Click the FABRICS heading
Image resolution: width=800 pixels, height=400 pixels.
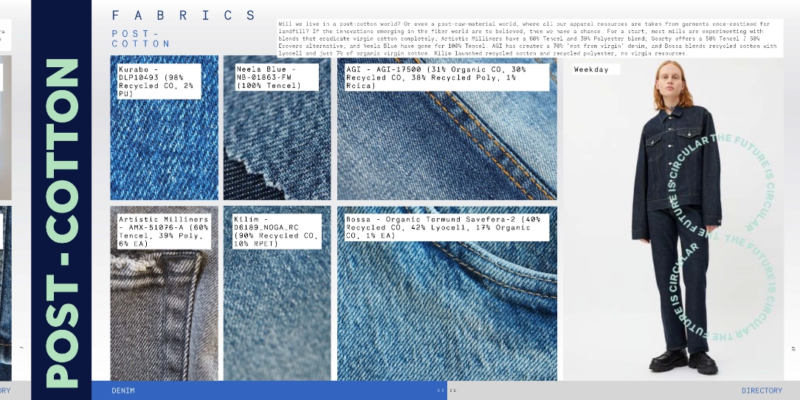(x=184, y=15)
